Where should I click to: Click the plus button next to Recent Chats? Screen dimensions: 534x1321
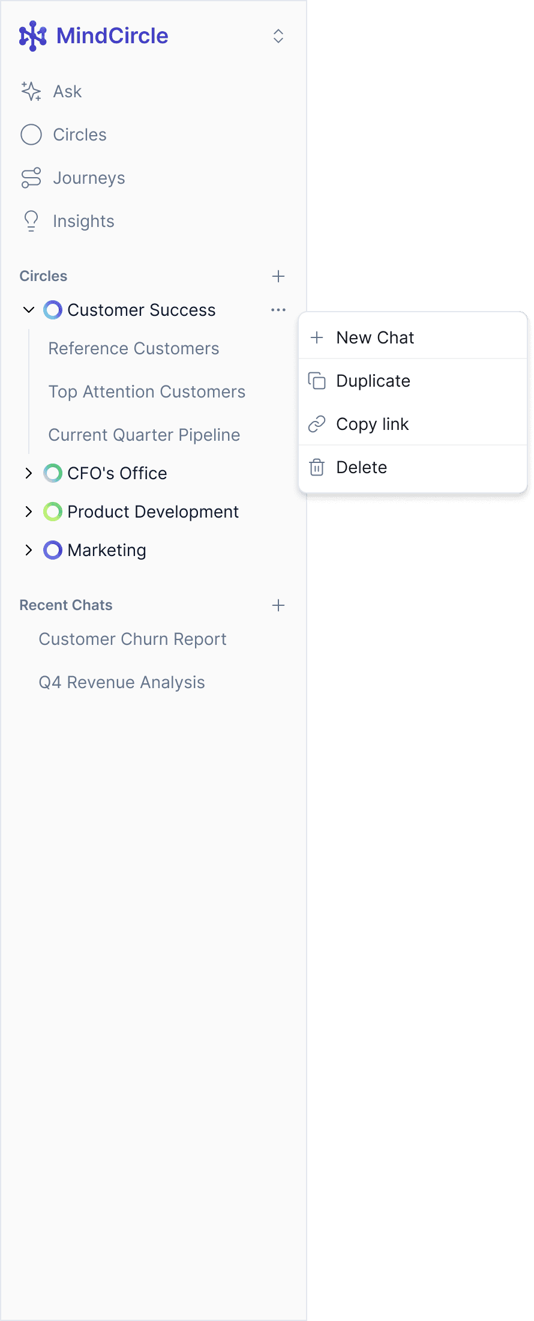click(278, 605)
